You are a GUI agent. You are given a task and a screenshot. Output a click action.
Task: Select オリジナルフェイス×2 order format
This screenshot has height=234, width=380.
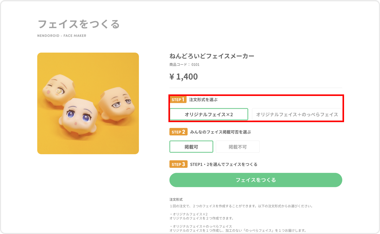(209, 114)
